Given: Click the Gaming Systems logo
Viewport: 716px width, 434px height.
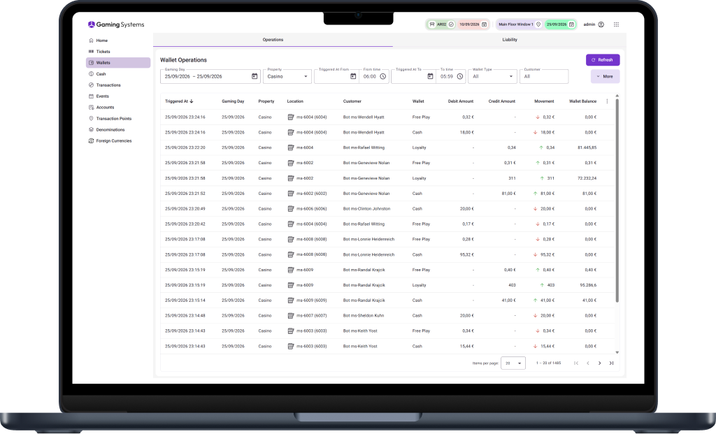Looking at the screenshot, I should click(x=116, y=24).
